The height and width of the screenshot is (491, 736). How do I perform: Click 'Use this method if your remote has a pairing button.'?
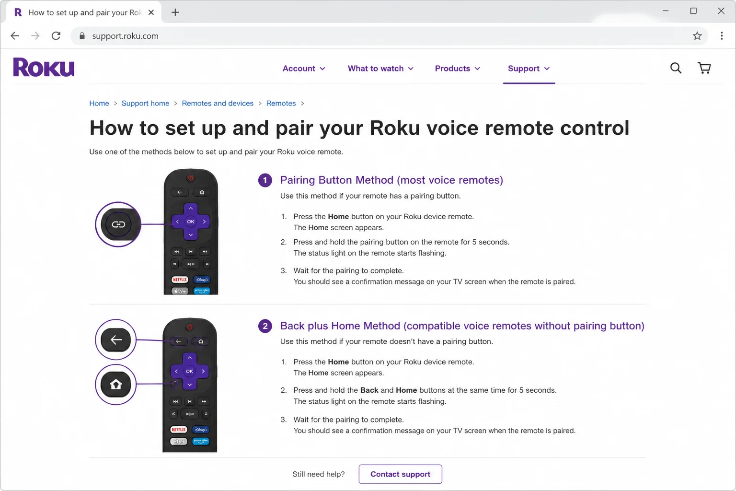click(x=370, y=196)
